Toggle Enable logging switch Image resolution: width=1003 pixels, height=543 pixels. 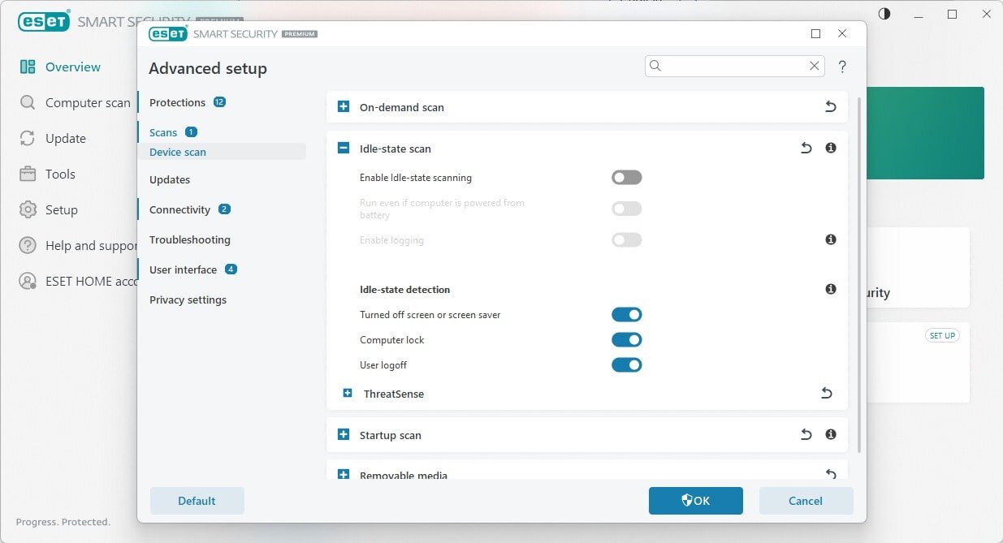[x=627, y=239]
